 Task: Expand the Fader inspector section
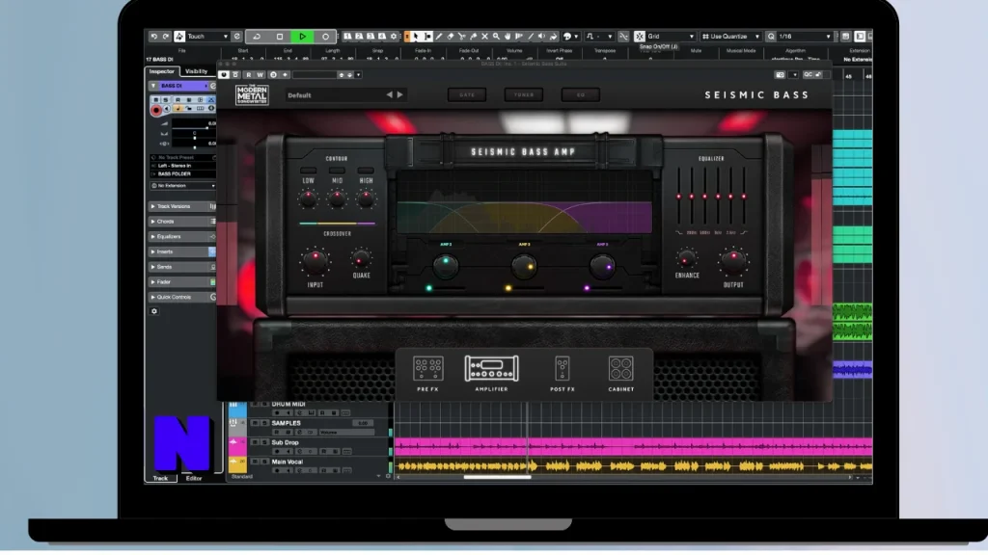click(182, 282)
